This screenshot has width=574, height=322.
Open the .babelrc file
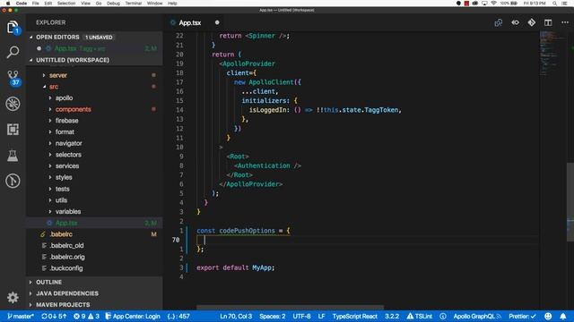[94, 234]
